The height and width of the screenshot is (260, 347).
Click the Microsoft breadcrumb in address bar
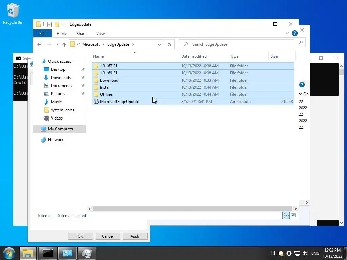(91, 44)
